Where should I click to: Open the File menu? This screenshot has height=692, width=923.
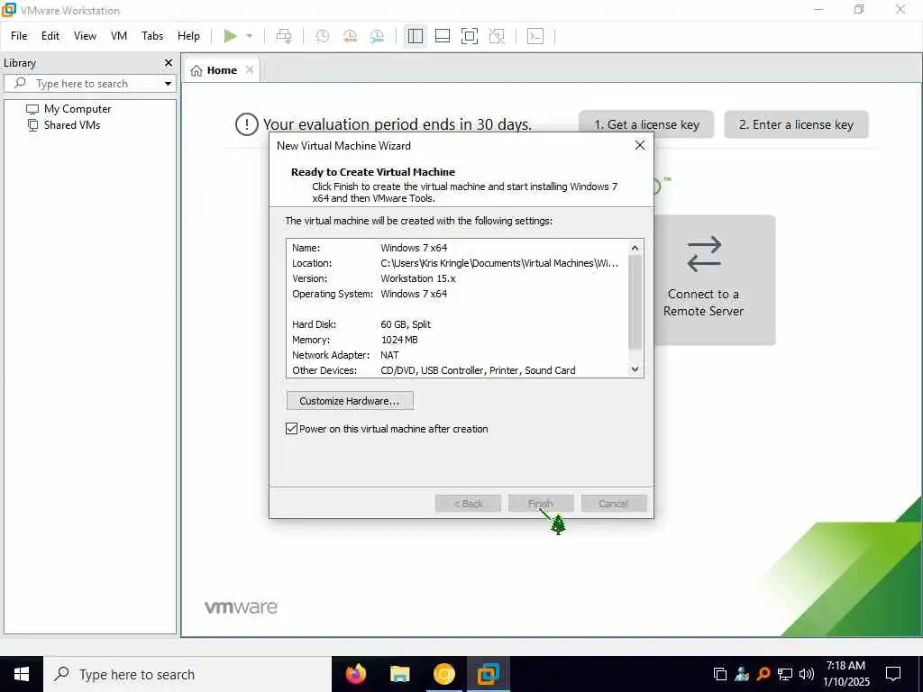[x=19, y=36]
